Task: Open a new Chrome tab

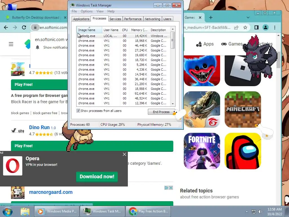Action: pos(211,18)
